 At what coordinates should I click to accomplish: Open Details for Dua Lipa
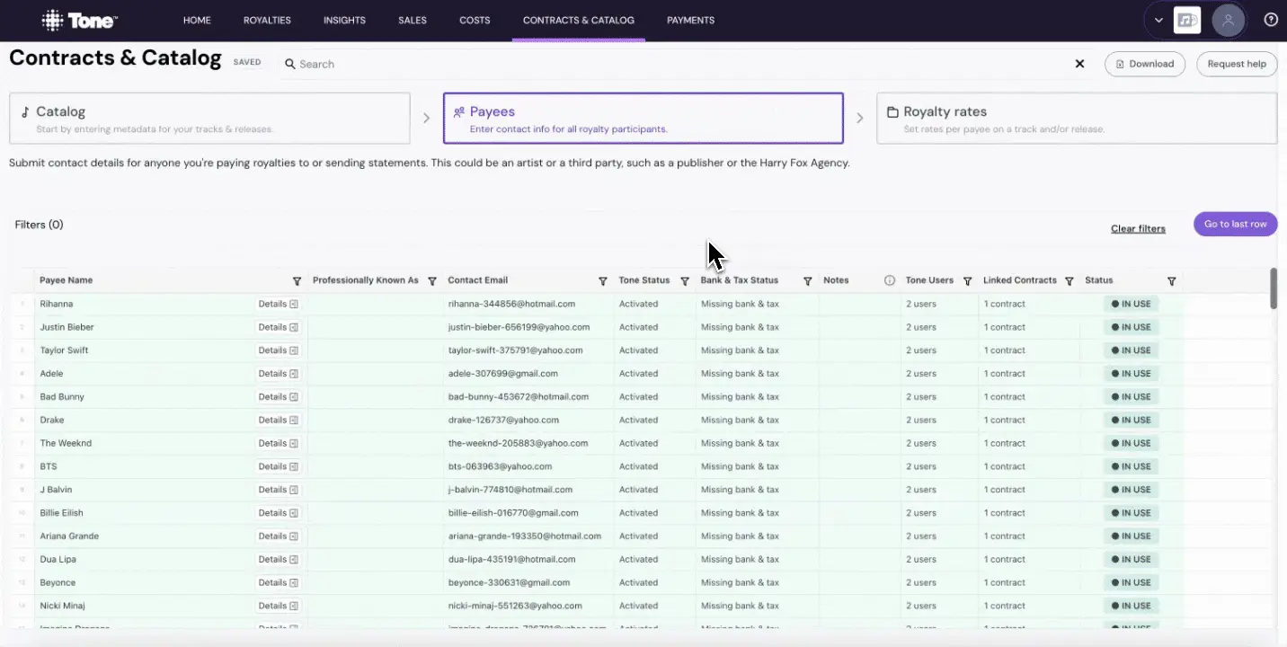[279, 559]
